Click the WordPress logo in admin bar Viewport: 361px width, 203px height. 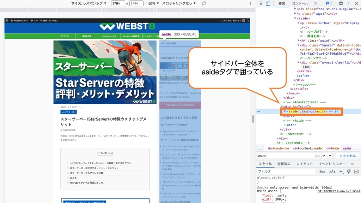pos(7,20)
